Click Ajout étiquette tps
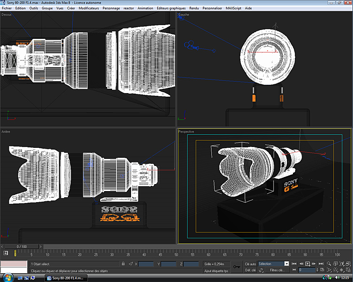The image size is (353, 282). [216, 271]
